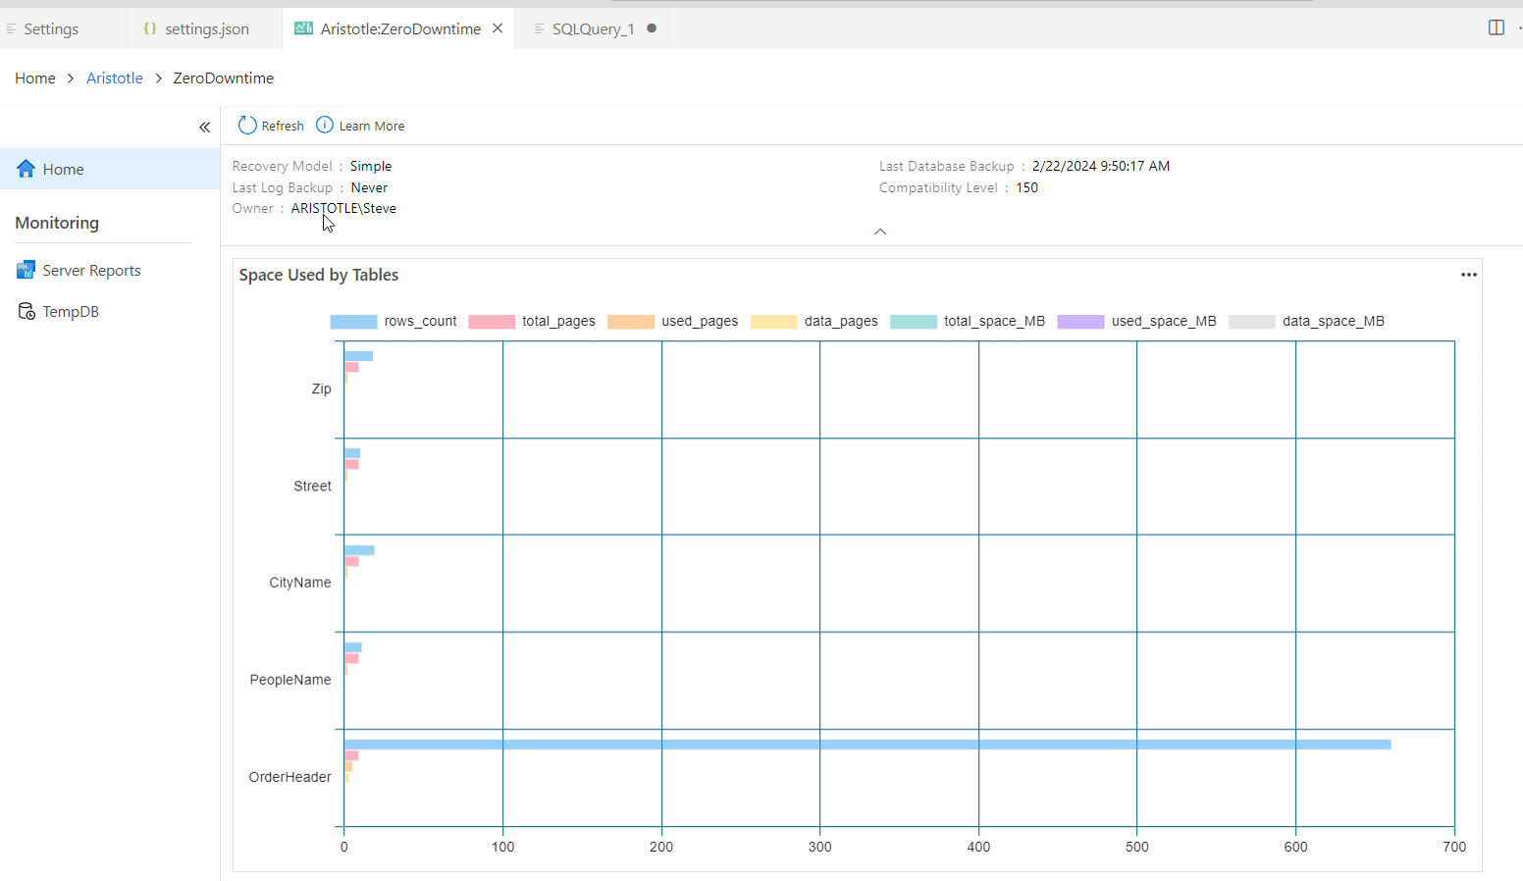Click the Learn More info icon

(x=325, y=126)
